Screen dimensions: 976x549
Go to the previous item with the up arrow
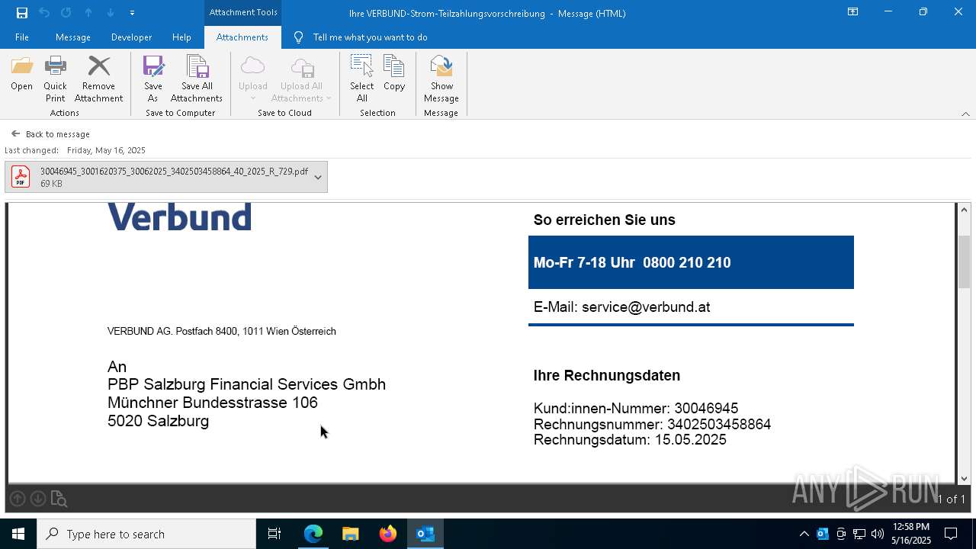pos(88,13)
